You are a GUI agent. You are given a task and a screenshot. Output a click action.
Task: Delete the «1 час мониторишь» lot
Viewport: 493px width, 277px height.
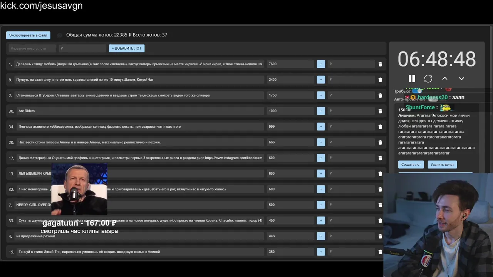pos(380,189)
